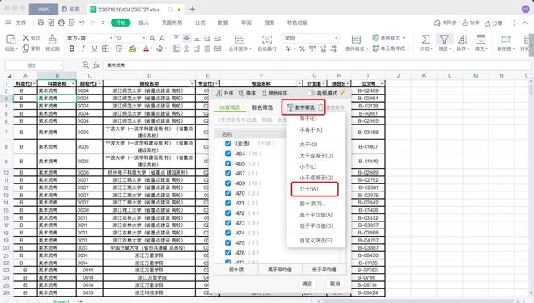534x303 pixels.
Task: Uncheck the 475 filter checkbox
Action: (228, 243)
